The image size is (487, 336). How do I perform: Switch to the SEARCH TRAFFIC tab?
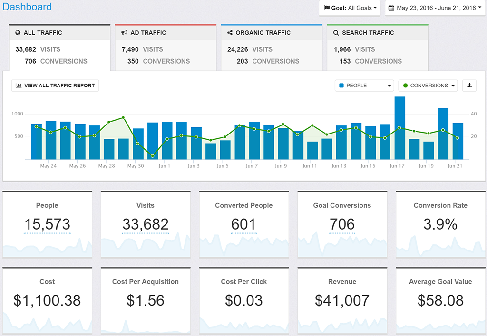point(378,48)
